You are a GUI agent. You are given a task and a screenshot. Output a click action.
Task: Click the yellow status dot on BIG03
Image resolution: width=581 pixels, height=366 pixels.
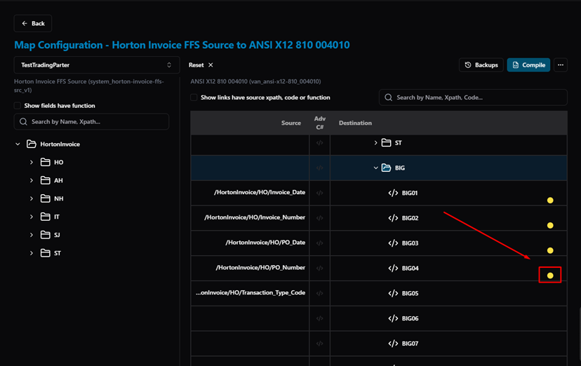click(550, 250)
